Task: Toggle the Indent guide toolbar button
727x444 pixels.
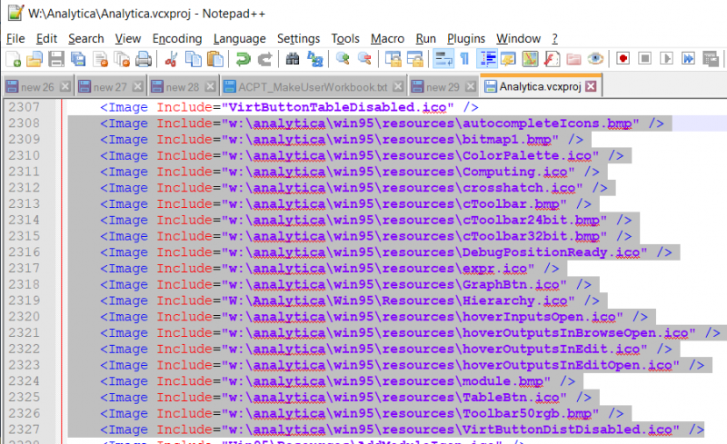Action: (487, 59)
